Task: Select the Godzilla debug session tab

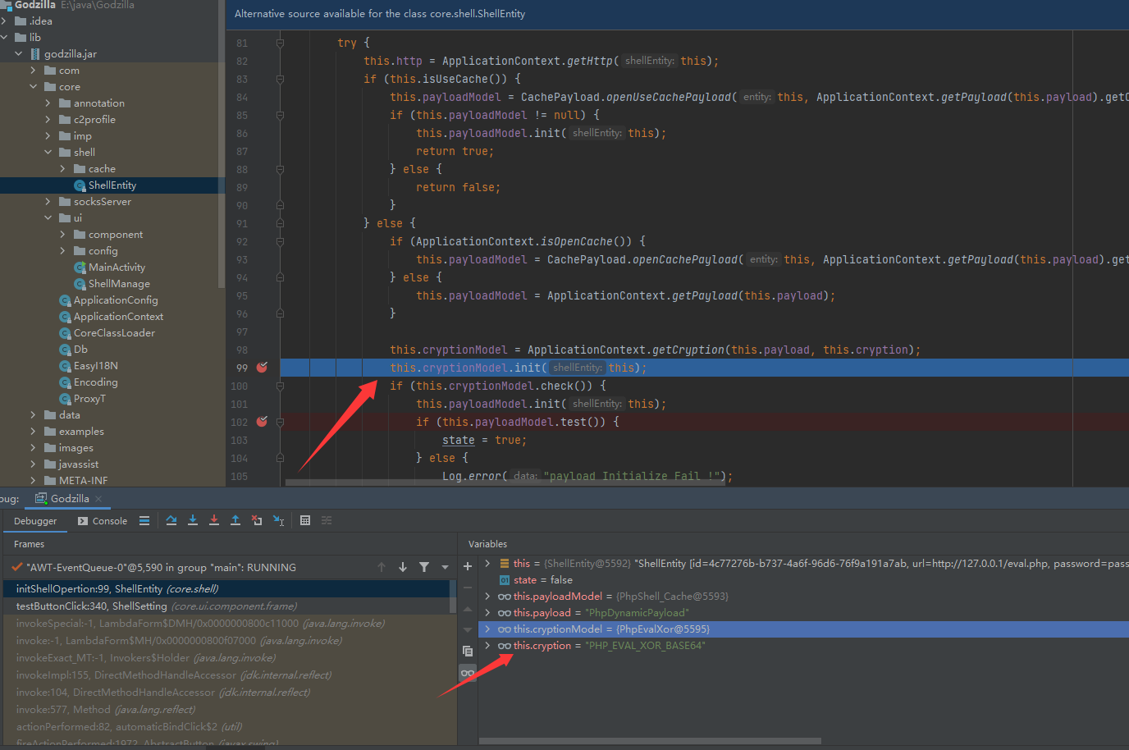Action: click(69, 499)
